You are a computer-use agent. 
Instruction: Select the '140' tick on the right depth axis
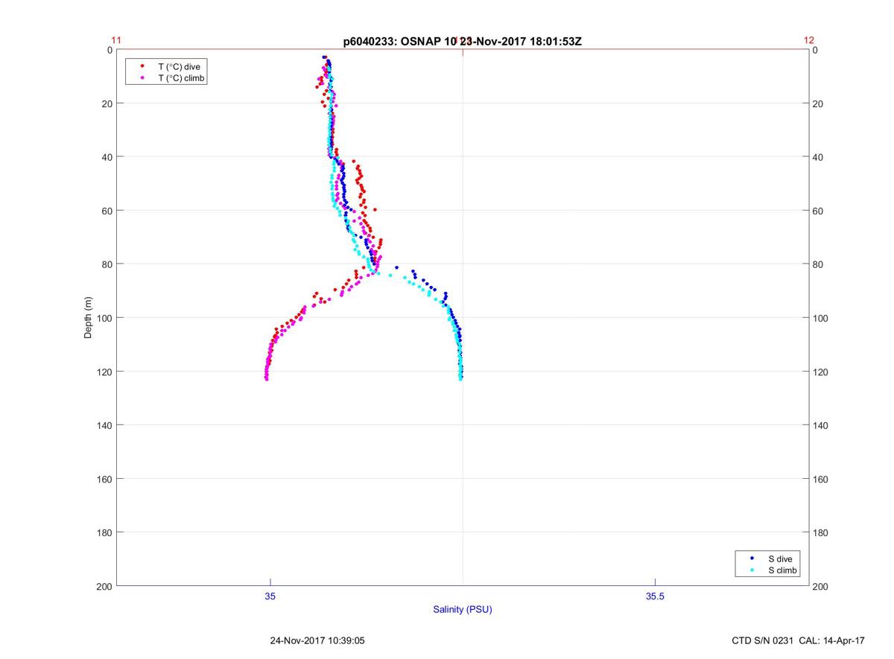pyautogui.click(x=822, y=425)
